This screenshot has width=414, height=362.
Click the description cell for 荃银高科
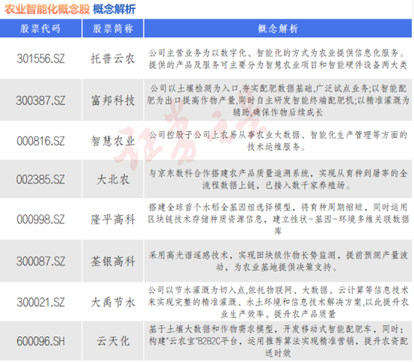pyautogui.click(x=278, y=261)
